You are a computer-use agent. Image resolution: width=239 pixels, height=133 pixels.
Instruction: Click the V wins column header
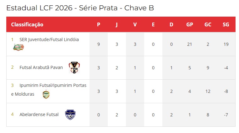(135, 24)
